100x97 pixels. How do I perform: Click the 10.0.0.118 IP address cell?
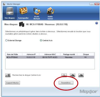point(31,57)
